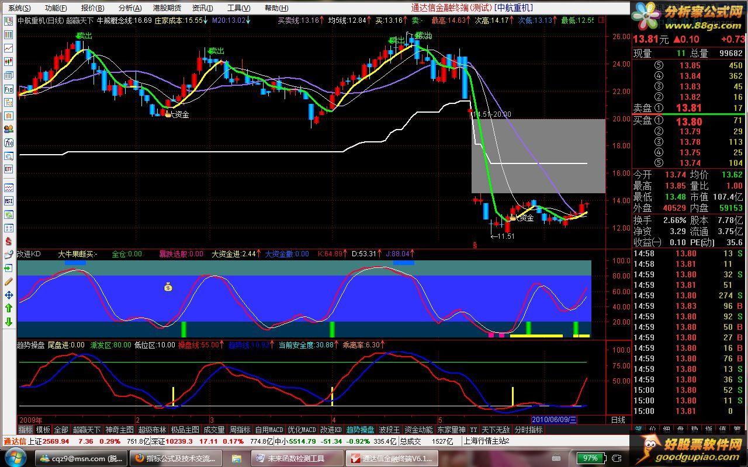Click the green up arrow icon
Viewport: 748px width, 467px height.
pyautogui.click(x=9, y=308)
